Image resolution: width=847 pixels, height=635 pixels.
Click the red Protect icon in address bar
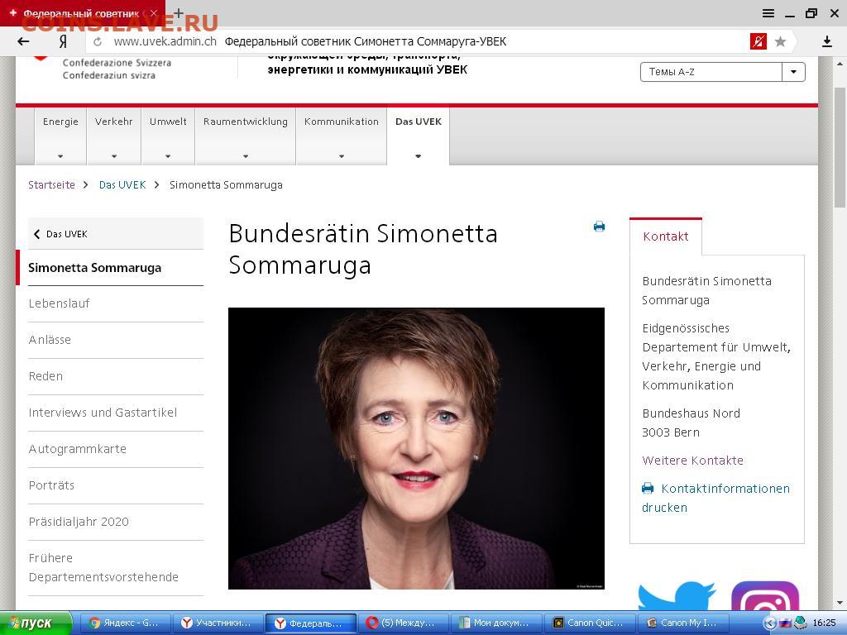coord(758,41)
